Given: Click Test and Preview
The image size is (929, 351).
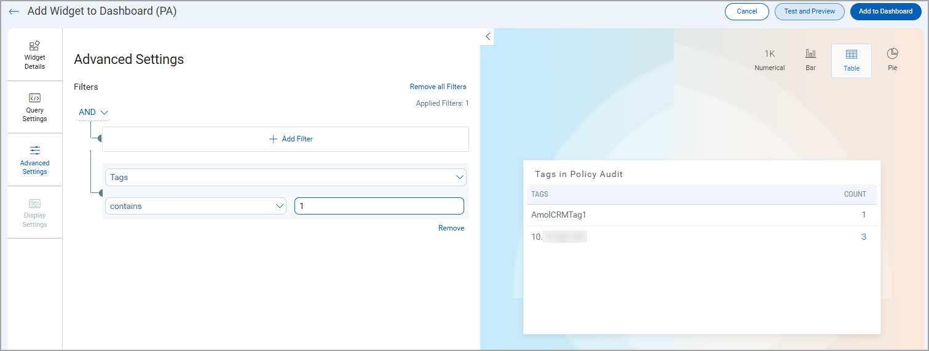Looking at the screenshot, I should [x=810, y=12].
